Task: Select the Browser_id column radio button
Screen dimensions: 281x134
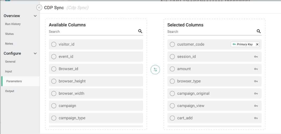Action: 54,69
